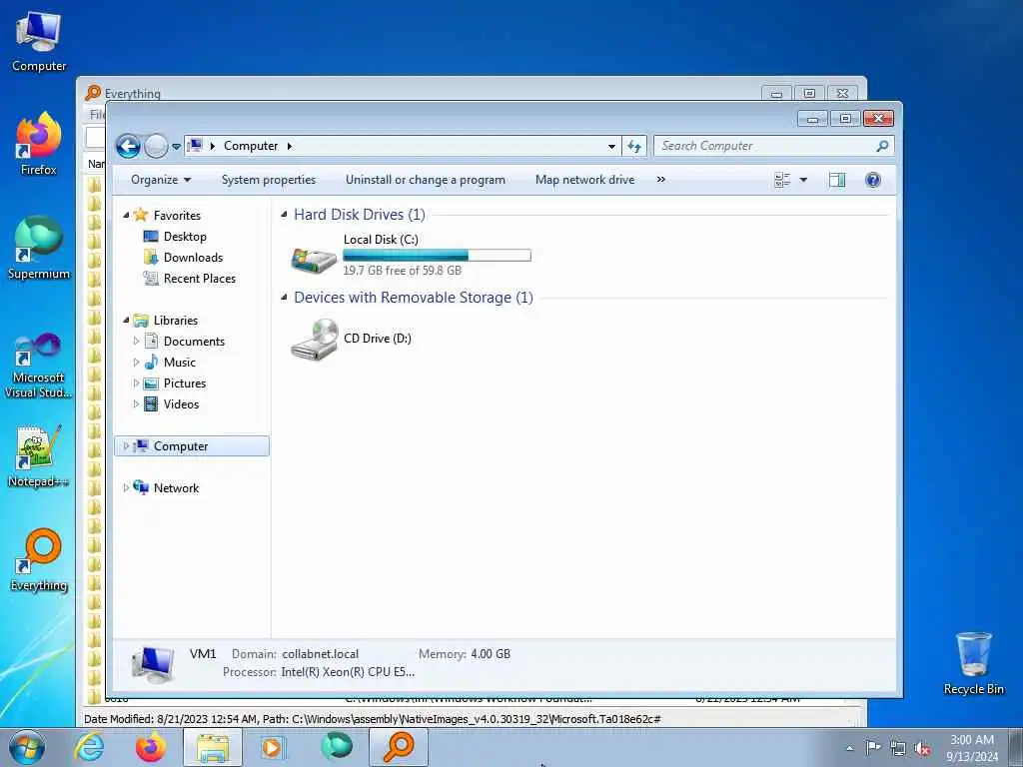
Task: Click the VM1 computer icon in details pane
Action: (153, 663)
